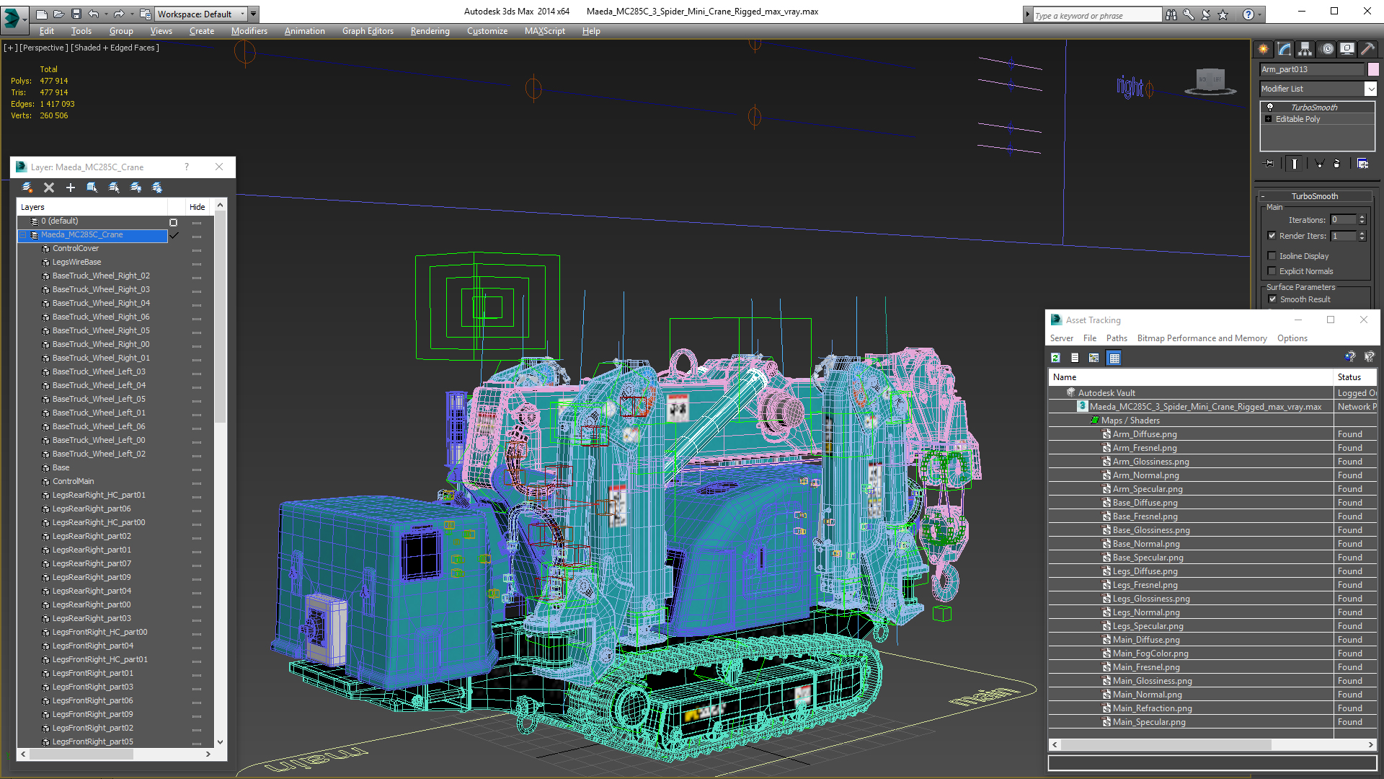Click Make Unique icon below modifier stack
1384x779 pixels.
(x=1319, y=164)
